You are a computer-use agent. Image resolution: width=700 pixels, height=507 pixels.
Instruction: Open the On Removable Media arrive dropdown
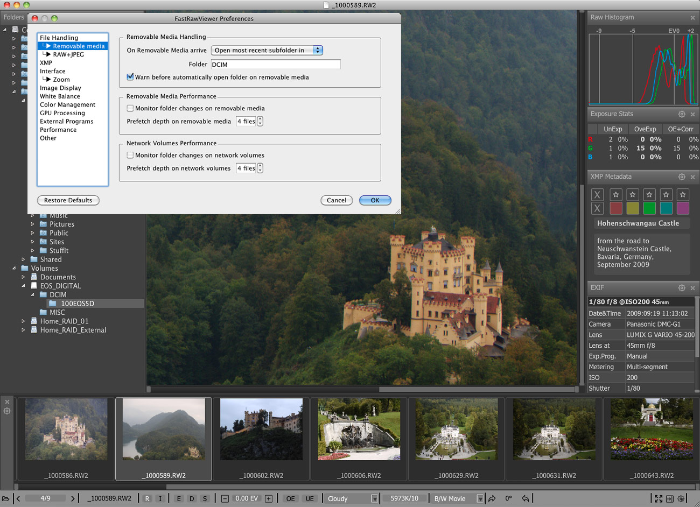[267, 50]
